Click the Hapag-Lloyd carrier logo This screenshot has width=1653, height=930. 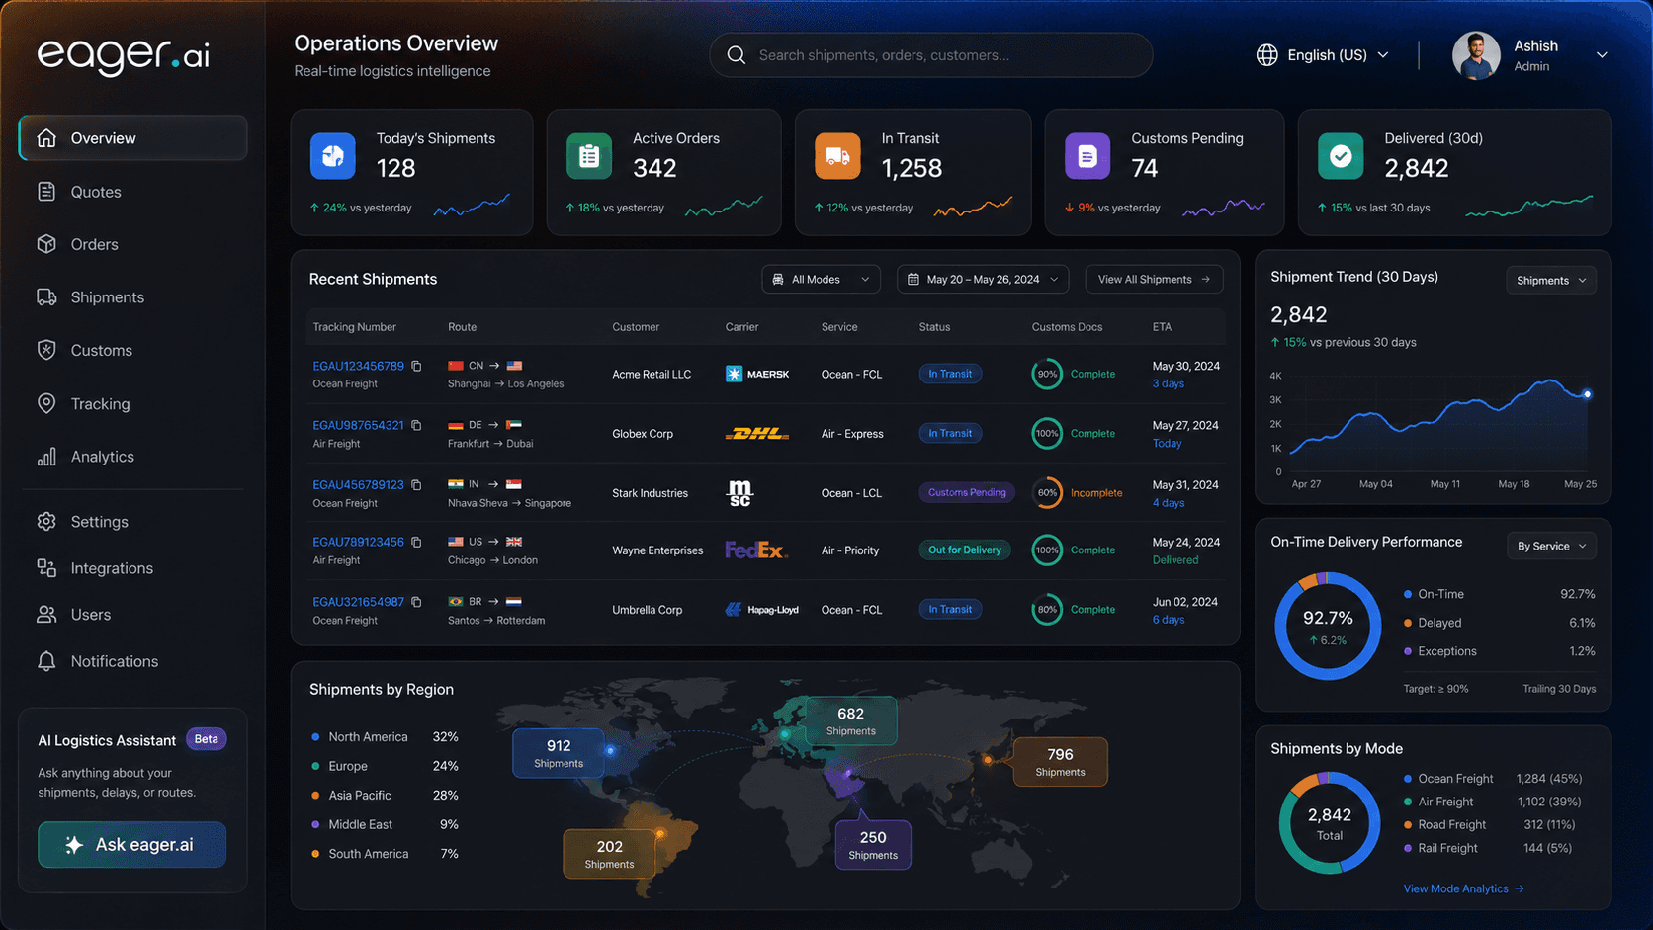pyautogui.click(x=762, y=610)
